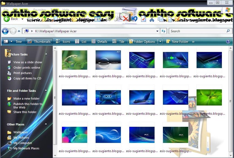Open Folder Options
The image size is (234, 158).
tap(143, 42)
